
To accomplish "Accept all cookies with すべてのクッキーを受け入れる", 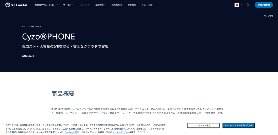I will pyautogui.click(x=238, y=126).
